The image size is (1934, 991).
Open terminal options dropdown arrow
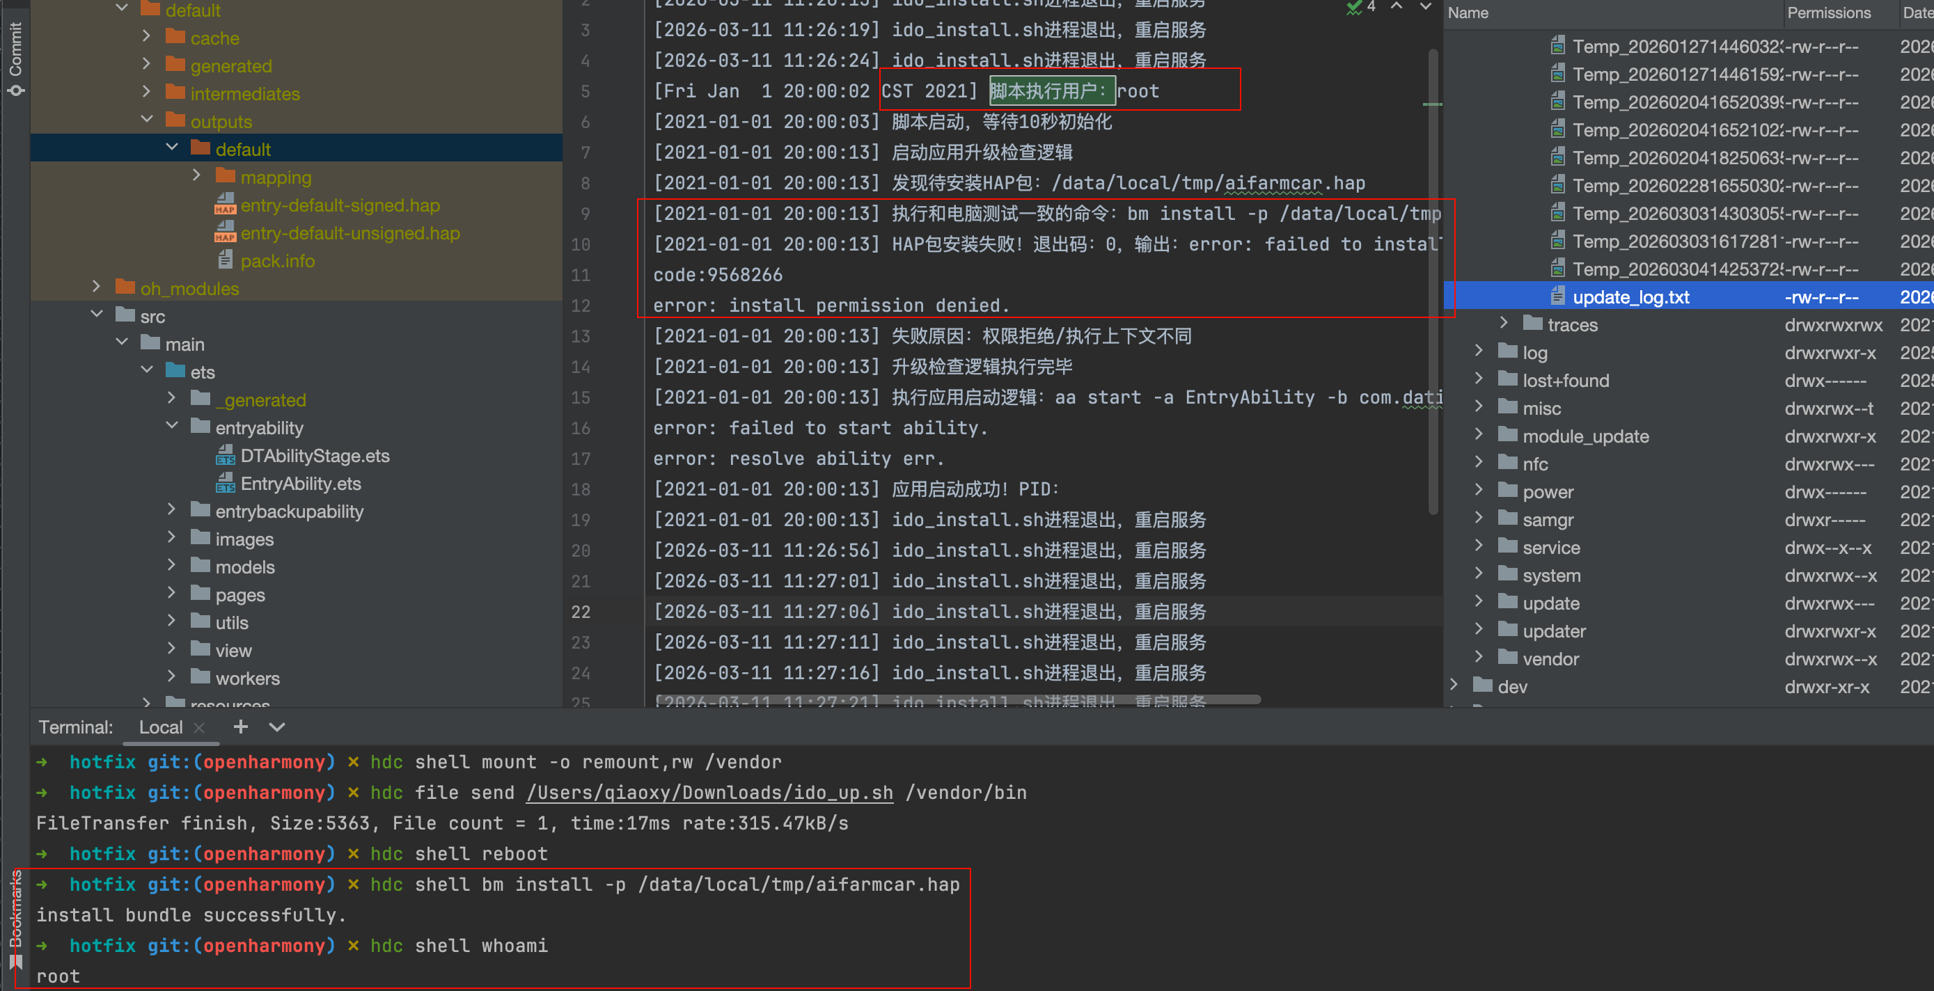(277, 727)
